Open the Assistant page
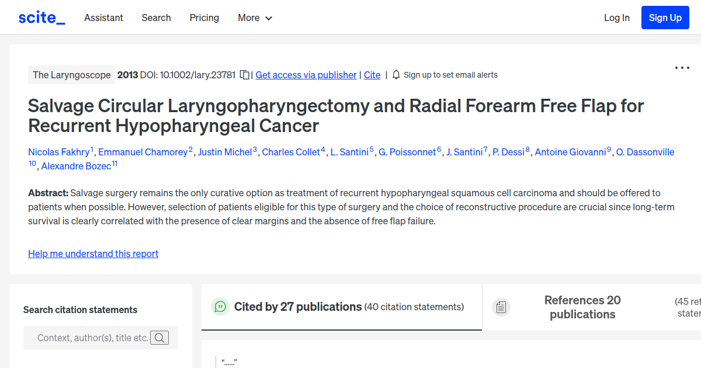 click(103, 18)
